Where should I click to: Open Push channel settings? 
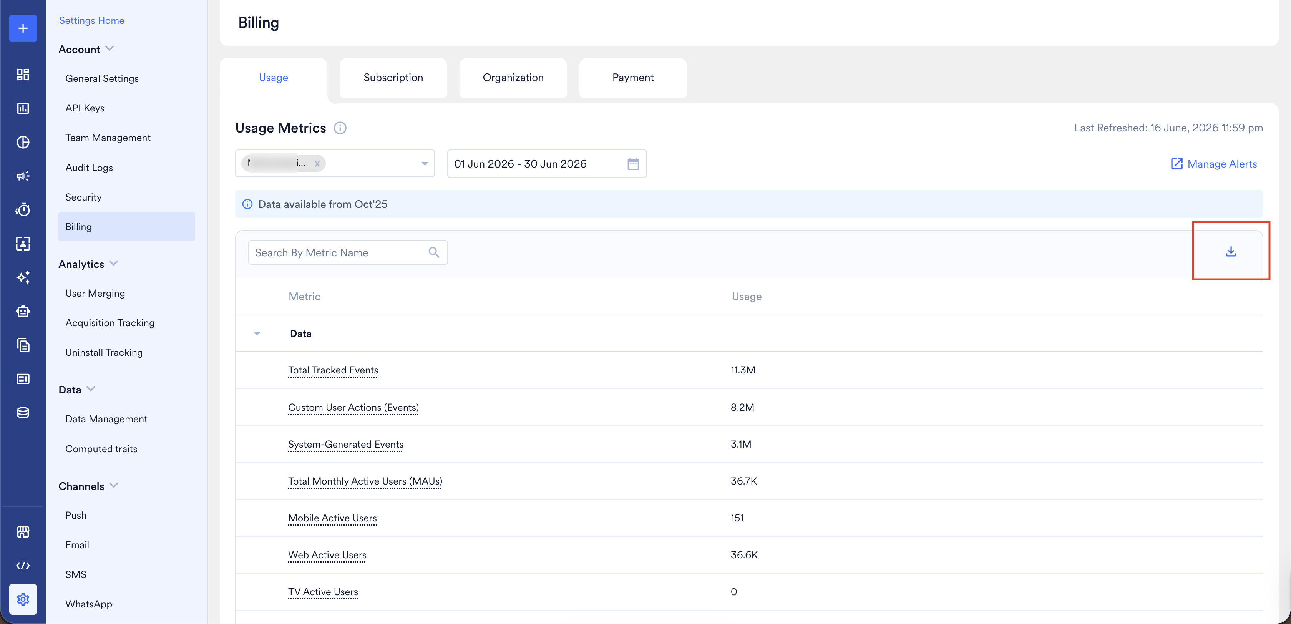point(76,516)
